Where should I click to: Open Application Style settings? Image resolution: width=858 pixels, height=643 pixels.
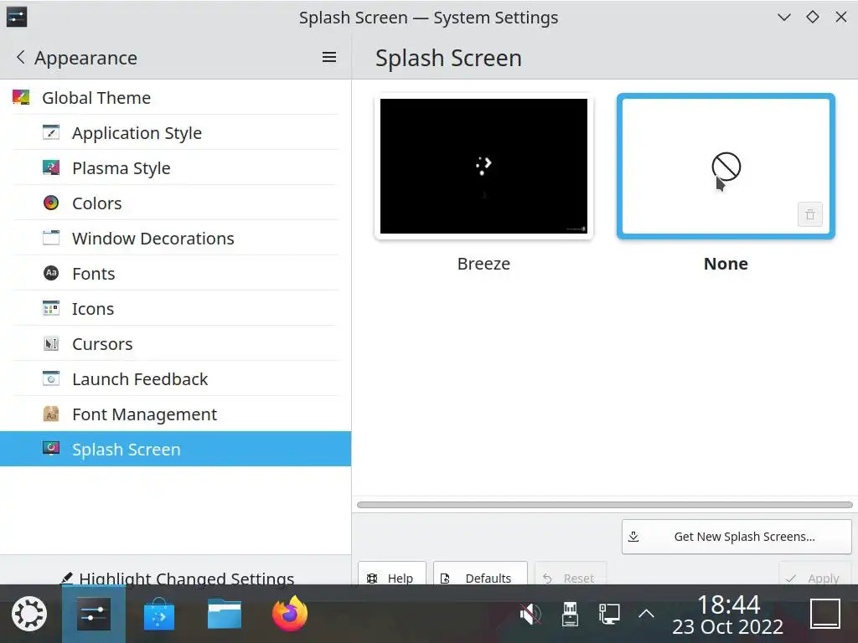click(x=175, y=132)
